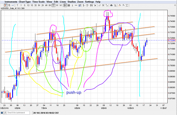177x115 pixels.
Task: Select the 10-minute time scale
Action: 28,5
